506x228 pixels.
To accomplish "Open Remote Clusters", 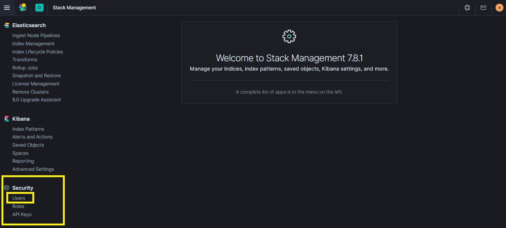I will pyautogui.click(x=31, y=92).
